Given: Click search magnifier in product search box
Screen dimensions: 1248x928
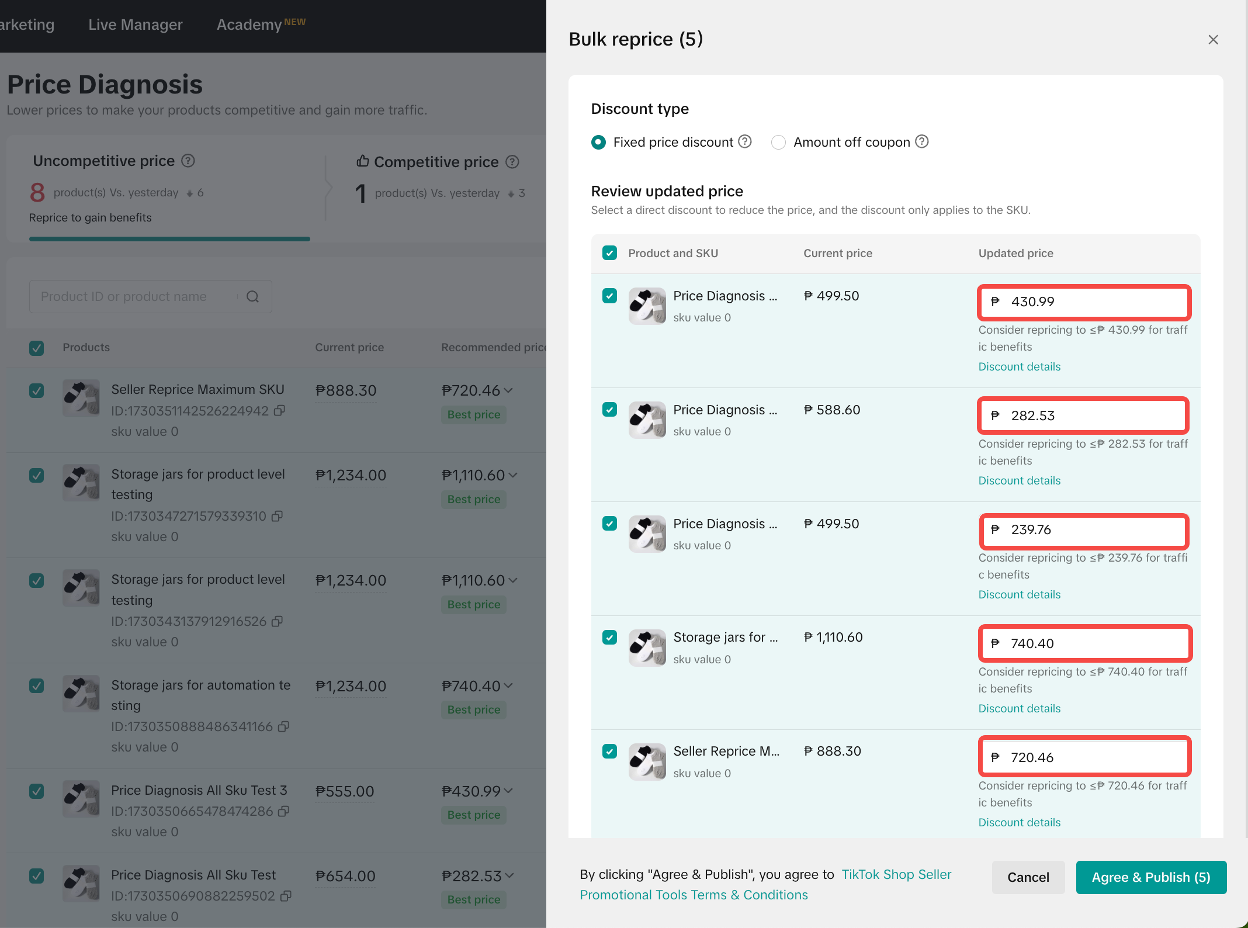Looking at the screenshot, I should pos(252,297).
